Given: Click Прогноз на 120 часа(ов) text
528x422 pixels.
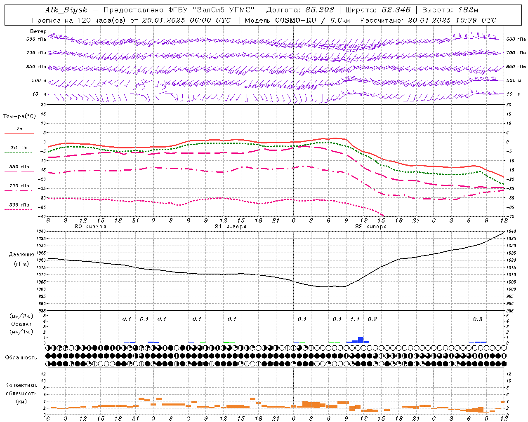Looking at the screenshot, I should point(79,20).
